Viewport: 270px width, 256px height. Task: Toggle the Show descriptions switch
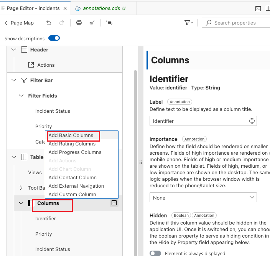point(54,38)
